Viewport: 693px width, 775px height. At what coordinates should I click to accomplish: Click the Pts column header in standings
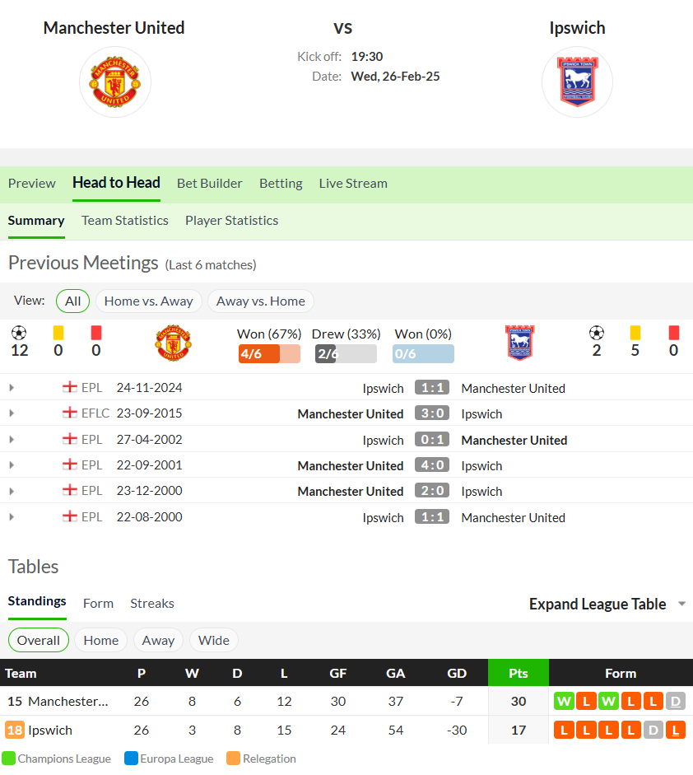click(519, 673)
